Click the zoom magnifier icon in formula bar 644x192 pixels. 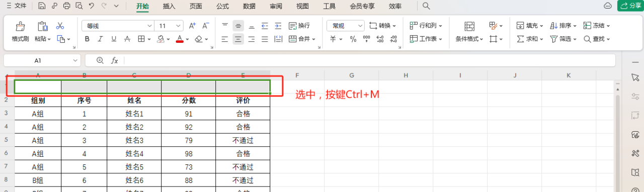pos(100,60)
